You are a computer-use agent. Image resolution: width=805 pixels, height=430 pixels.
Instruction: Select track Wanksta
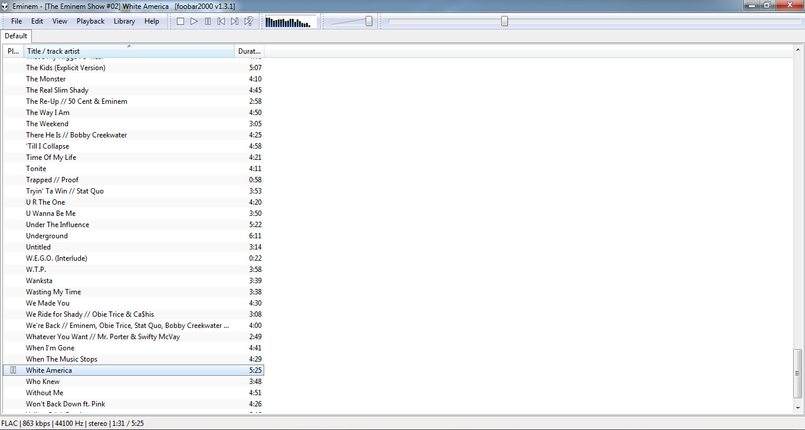pyautogui.click(x=133, y=281)
